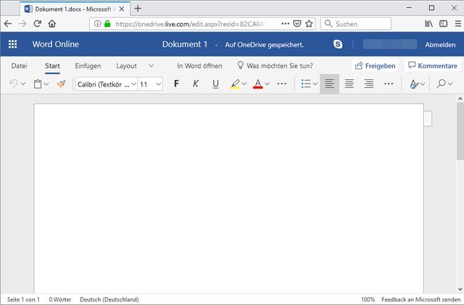
Task: Click the Word Online title link
Action: pyautogui.click(x=56, y=44)
